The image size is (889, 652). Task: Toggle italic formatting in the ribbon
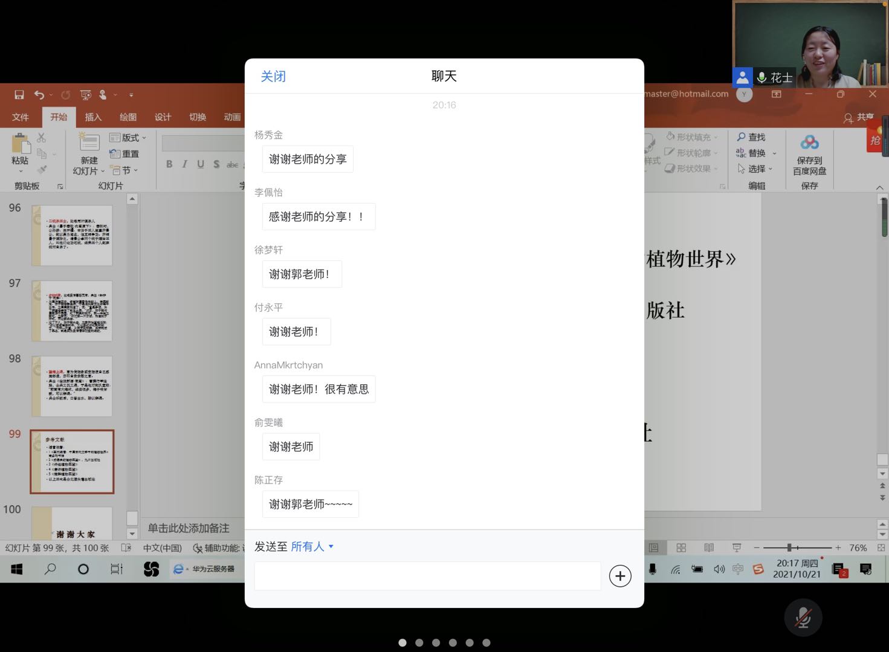(185, 164)
